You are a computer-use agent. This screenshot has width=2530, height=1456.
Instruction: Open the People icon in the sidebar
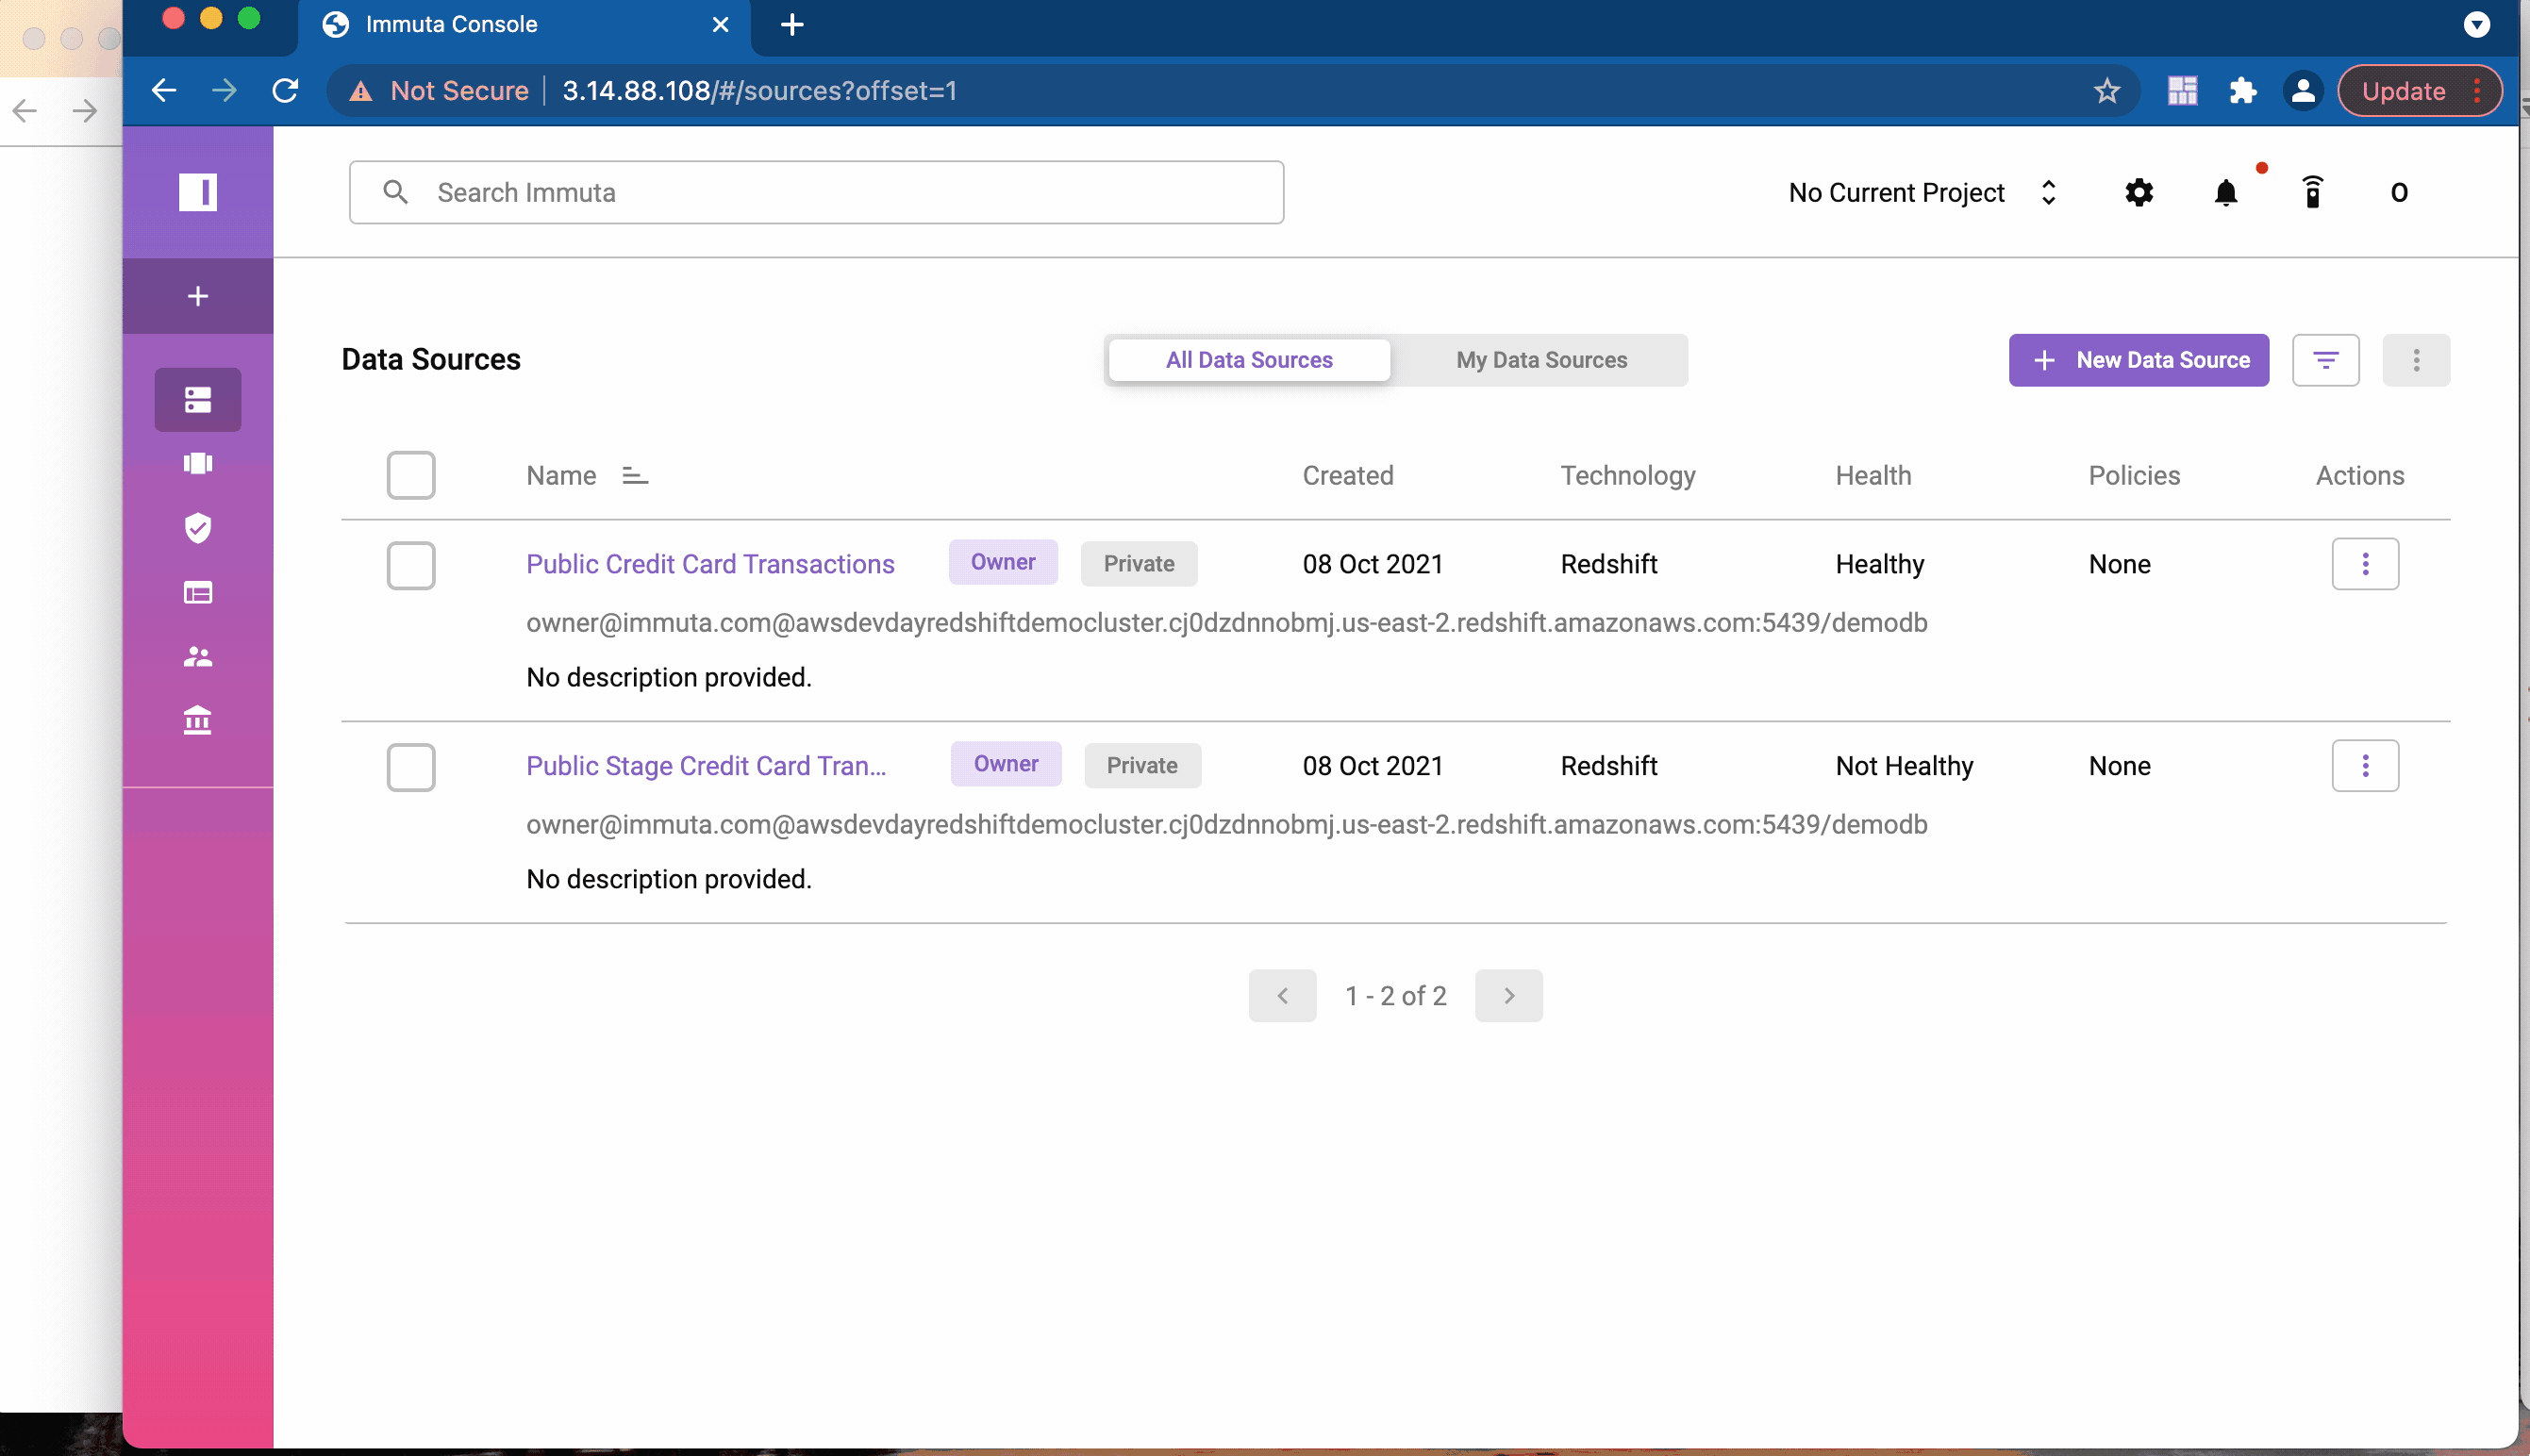[198, 657]
